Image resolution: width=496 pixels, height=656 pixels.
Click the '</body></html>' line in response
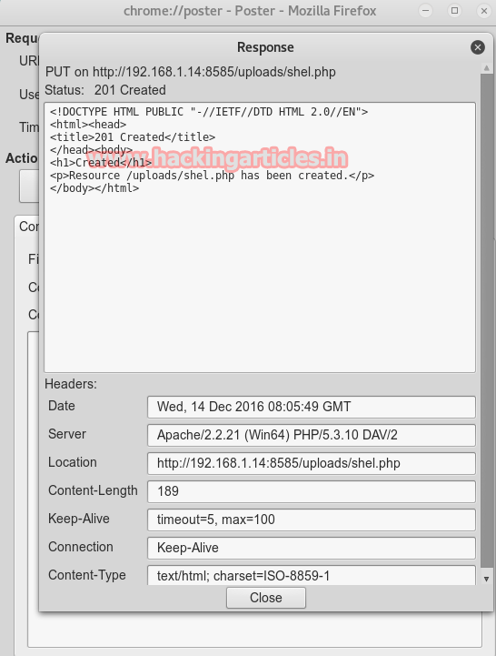(94, 188)
